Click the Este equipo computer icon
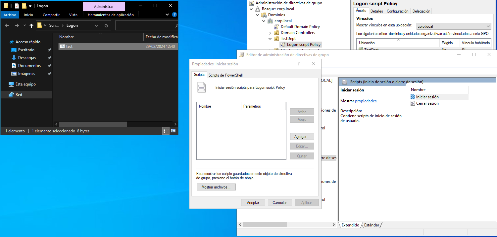Viewport: 497px width, 237px height. tap(11, 84)
